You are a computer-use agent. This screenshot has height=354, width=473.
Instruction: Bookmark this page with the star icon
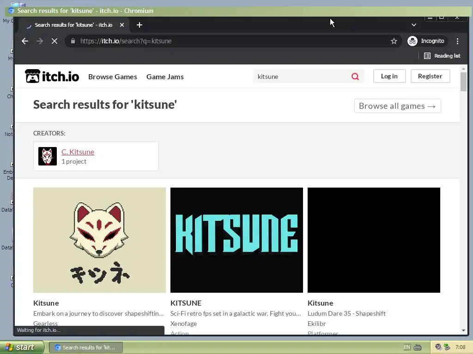394,41
